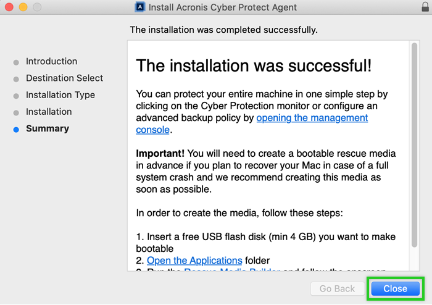
Task: Open the management console link
Action: tap(312, 118)
